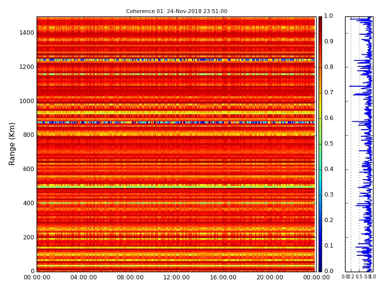
Task: Click the 0.6 colorbar label
Action: (329, 118)
